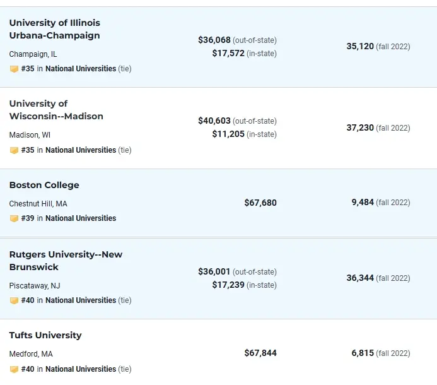
Task: Click the Tufts University ranking badge icon
Action: pyautogui.click(x=14, y=369)
